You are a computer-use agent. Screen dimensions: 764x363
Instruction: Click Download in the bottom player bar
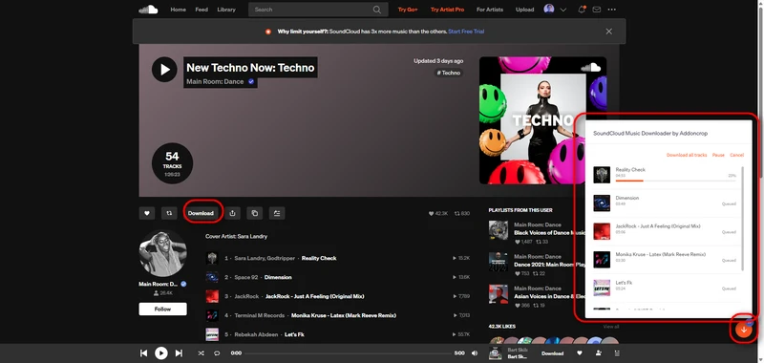point(553,353)
